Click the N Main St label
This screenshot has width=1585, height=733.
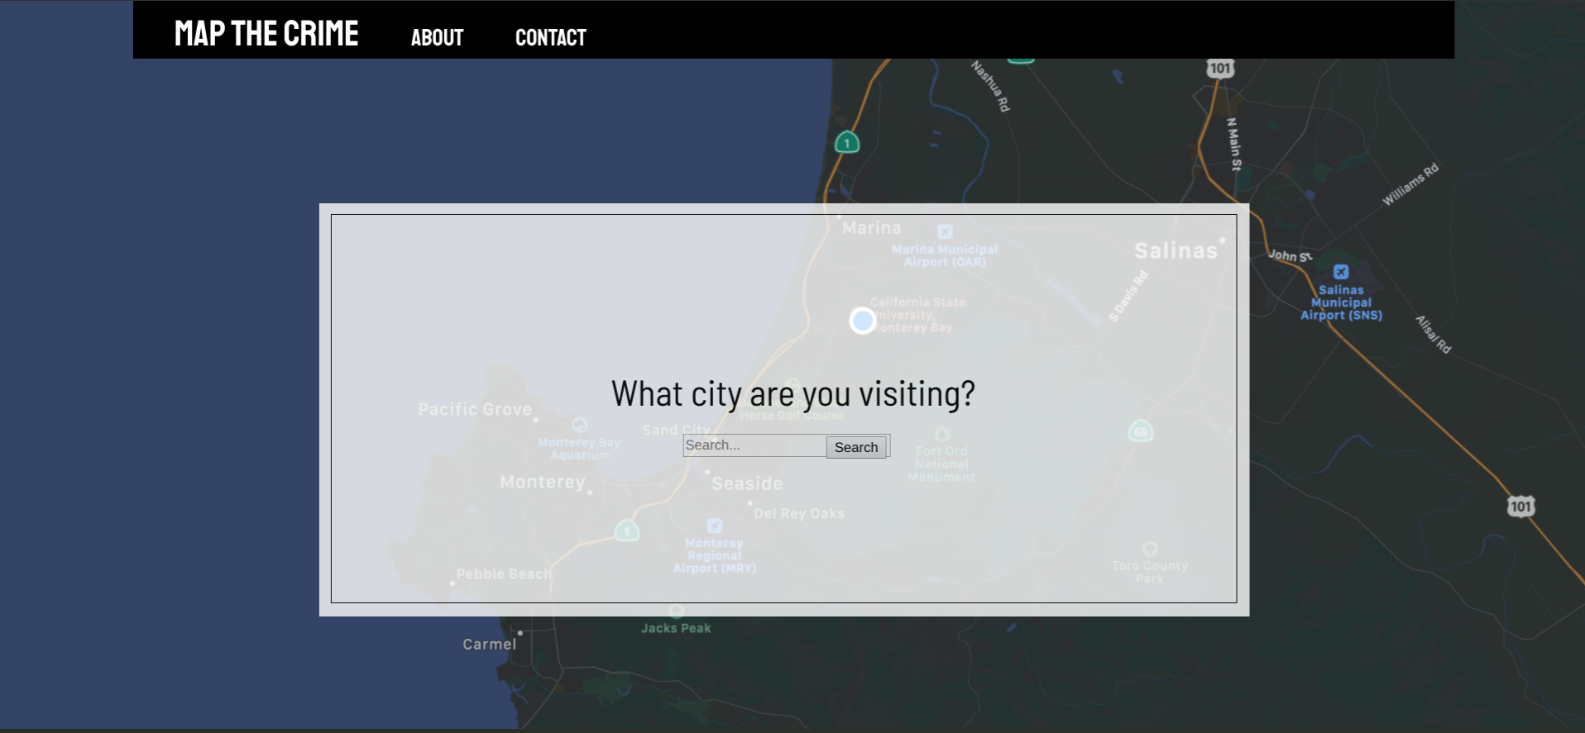[1233, 145]
